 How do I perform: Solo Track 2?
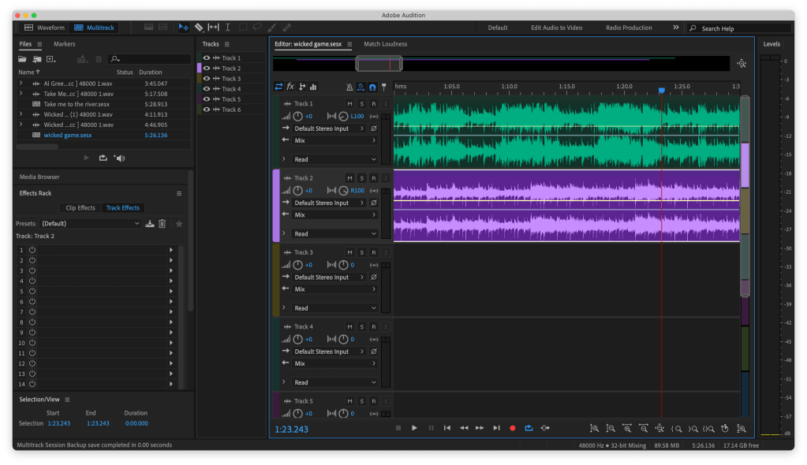361,178
